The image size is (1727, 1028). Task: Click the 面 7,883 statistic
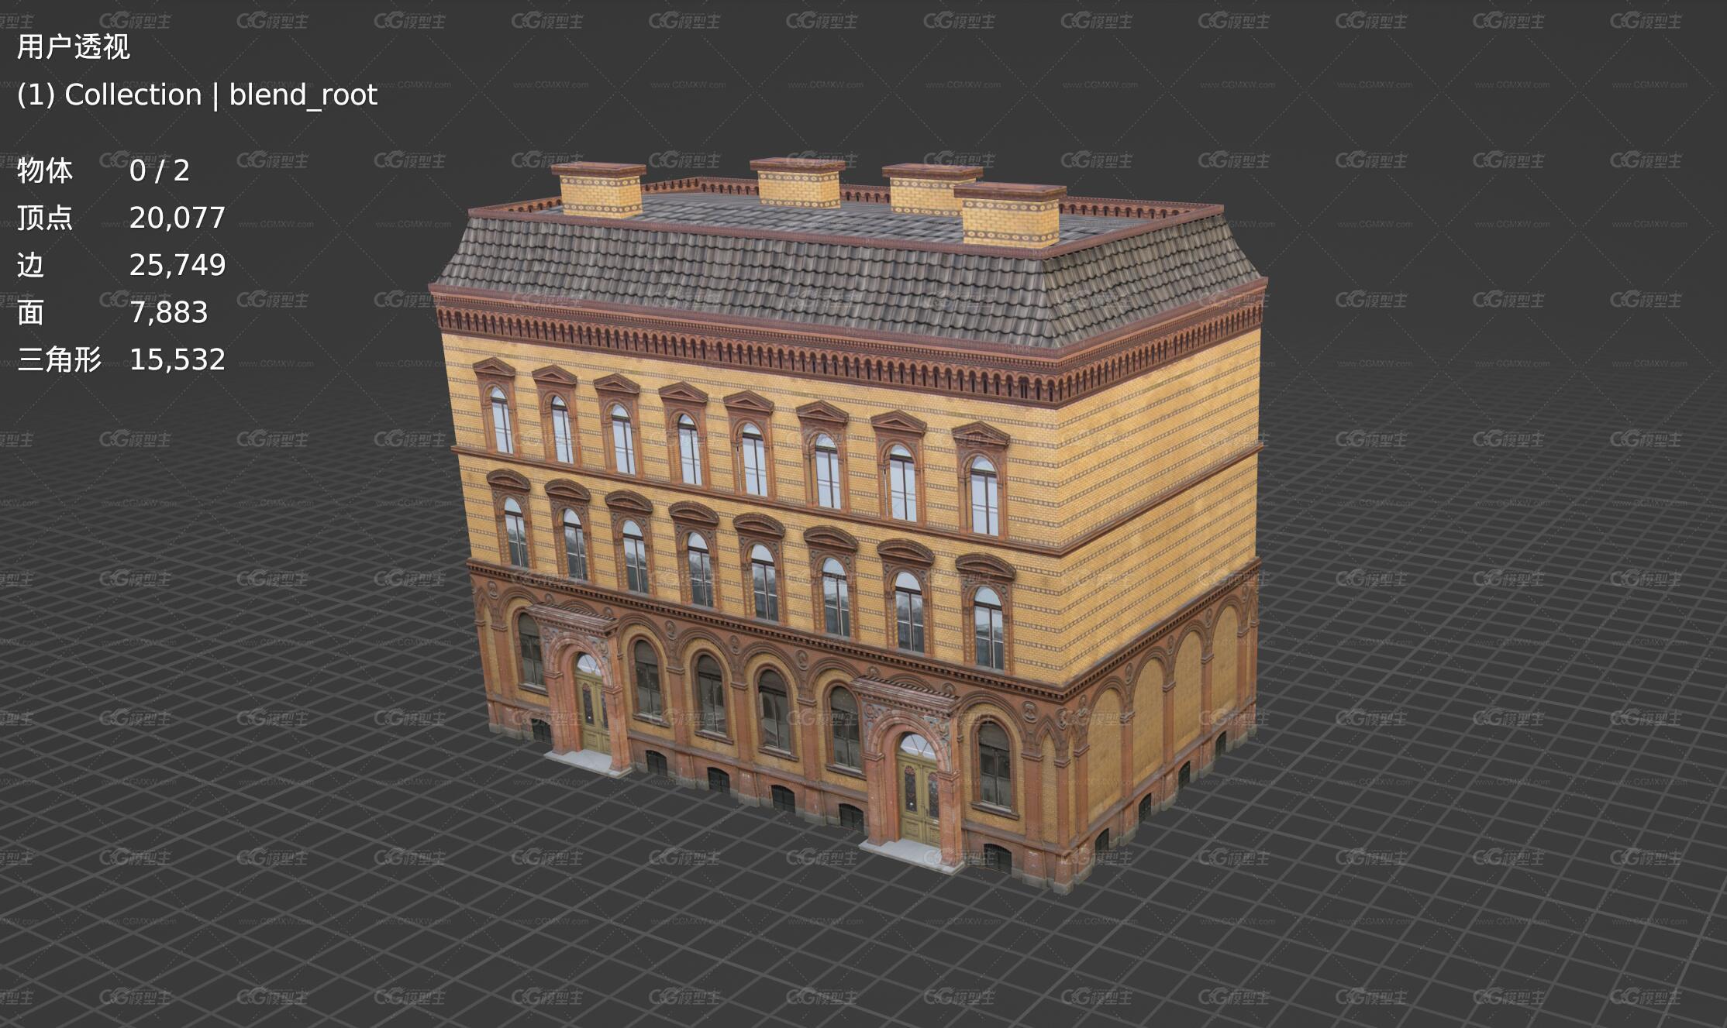112,312
